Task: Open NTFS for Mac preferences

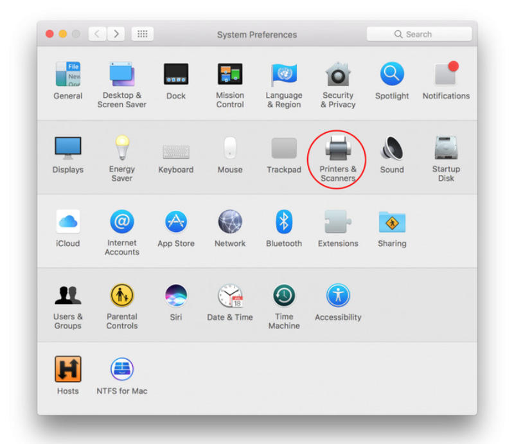Action: [122, 369]
